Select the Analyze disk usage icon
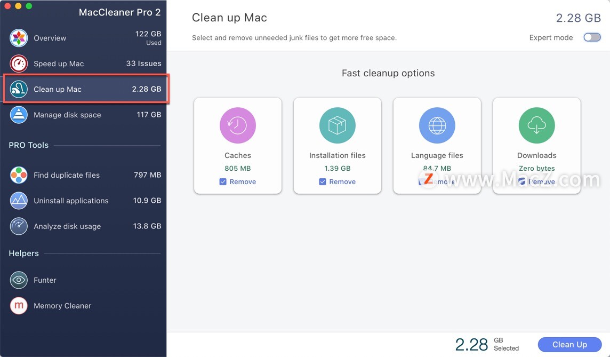610x357 pixels. point(19,226)
